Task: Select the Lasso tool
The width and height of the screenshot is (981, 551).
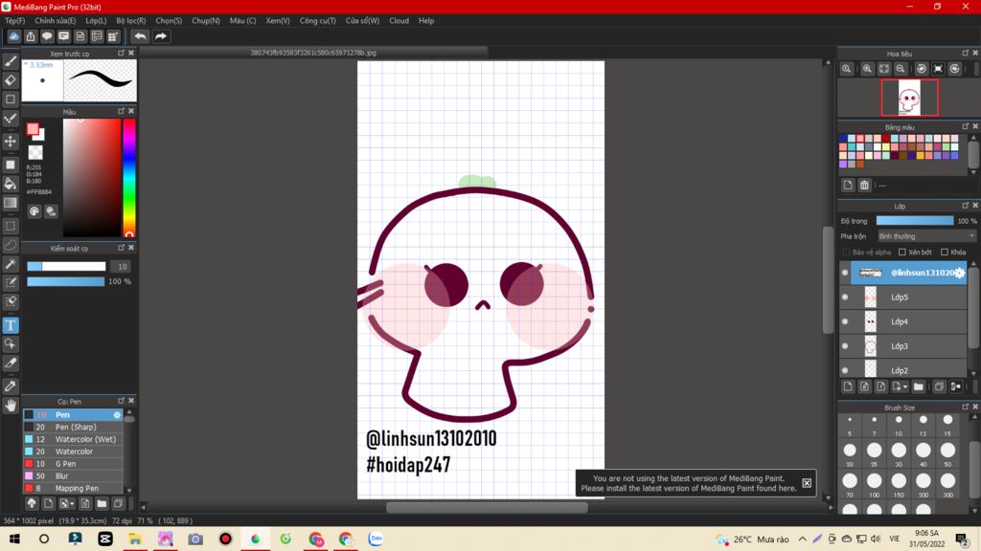Action: pyautogui.click(x=11, y=245)
